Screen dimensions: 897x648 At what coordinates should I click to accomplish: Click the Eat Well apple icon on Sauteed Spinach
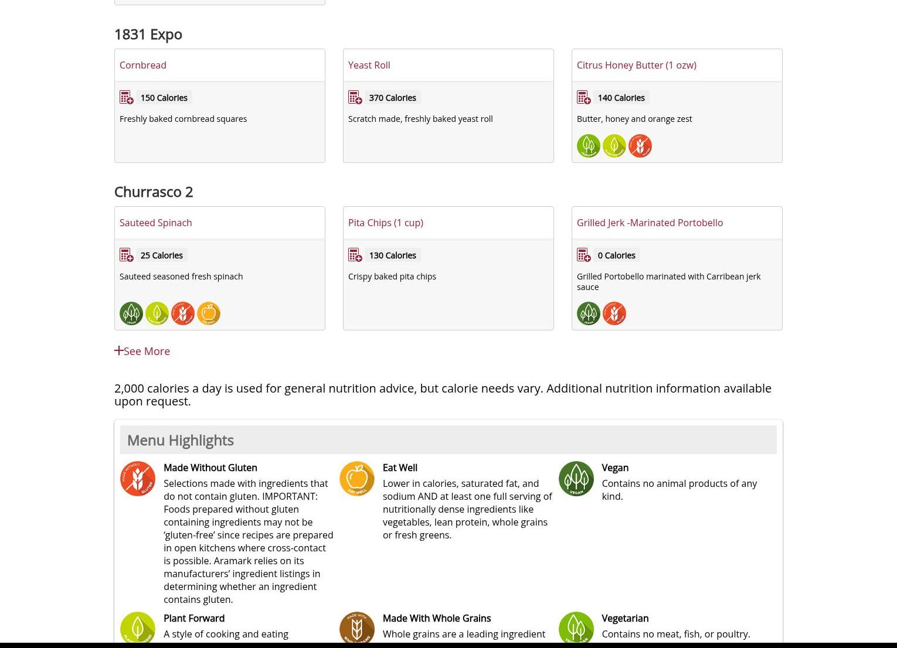[208, 313]
